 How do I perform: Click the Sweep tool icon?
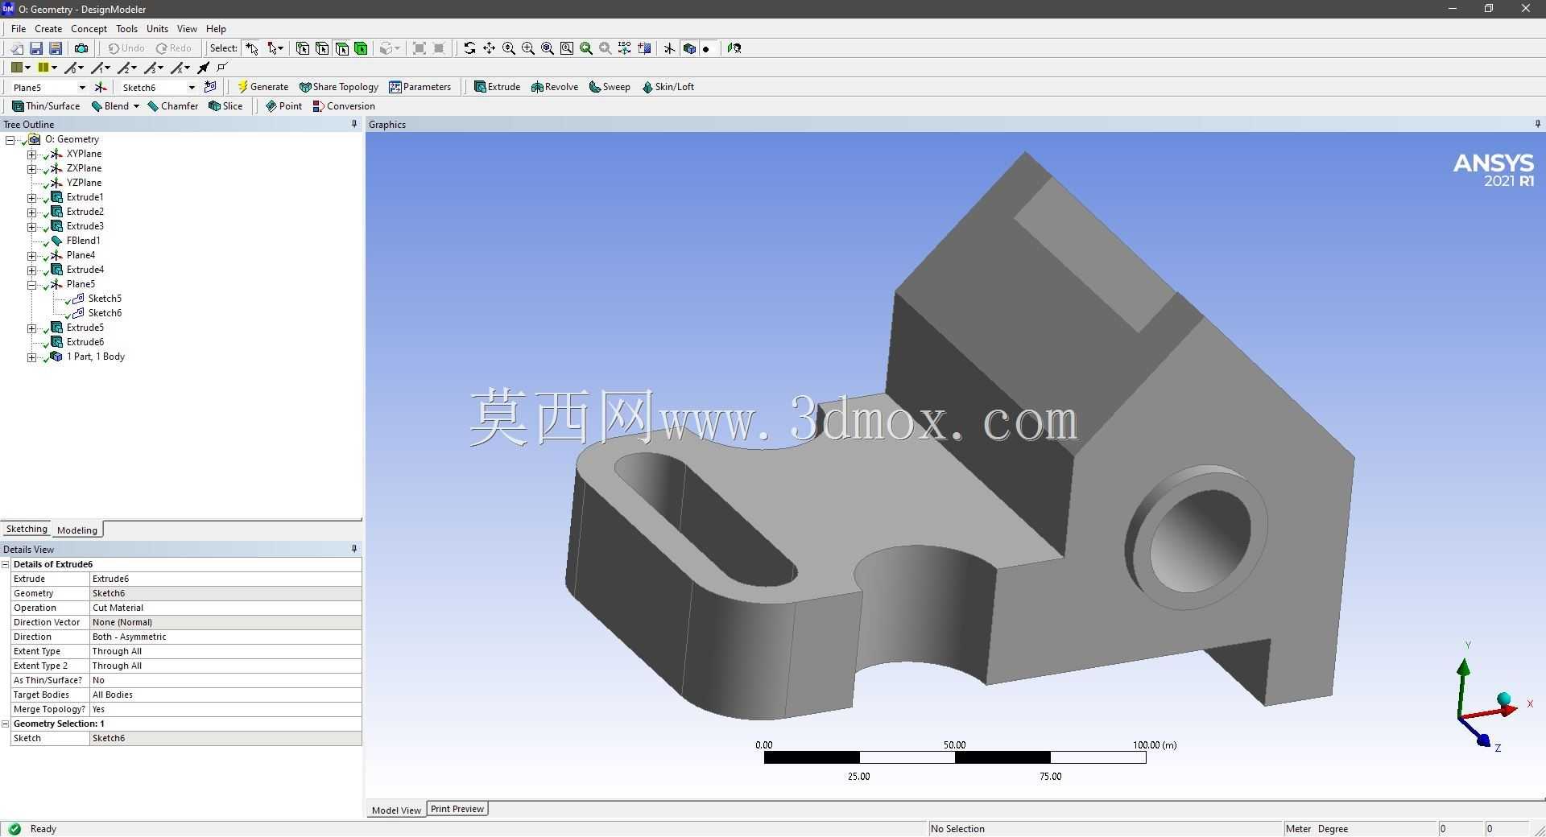tap(595, 87)
